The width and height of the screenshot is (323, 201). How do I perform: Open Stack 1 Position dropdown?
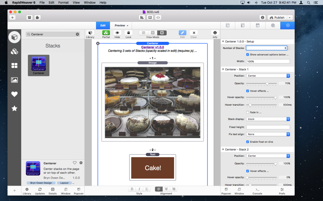coord(268,76)
